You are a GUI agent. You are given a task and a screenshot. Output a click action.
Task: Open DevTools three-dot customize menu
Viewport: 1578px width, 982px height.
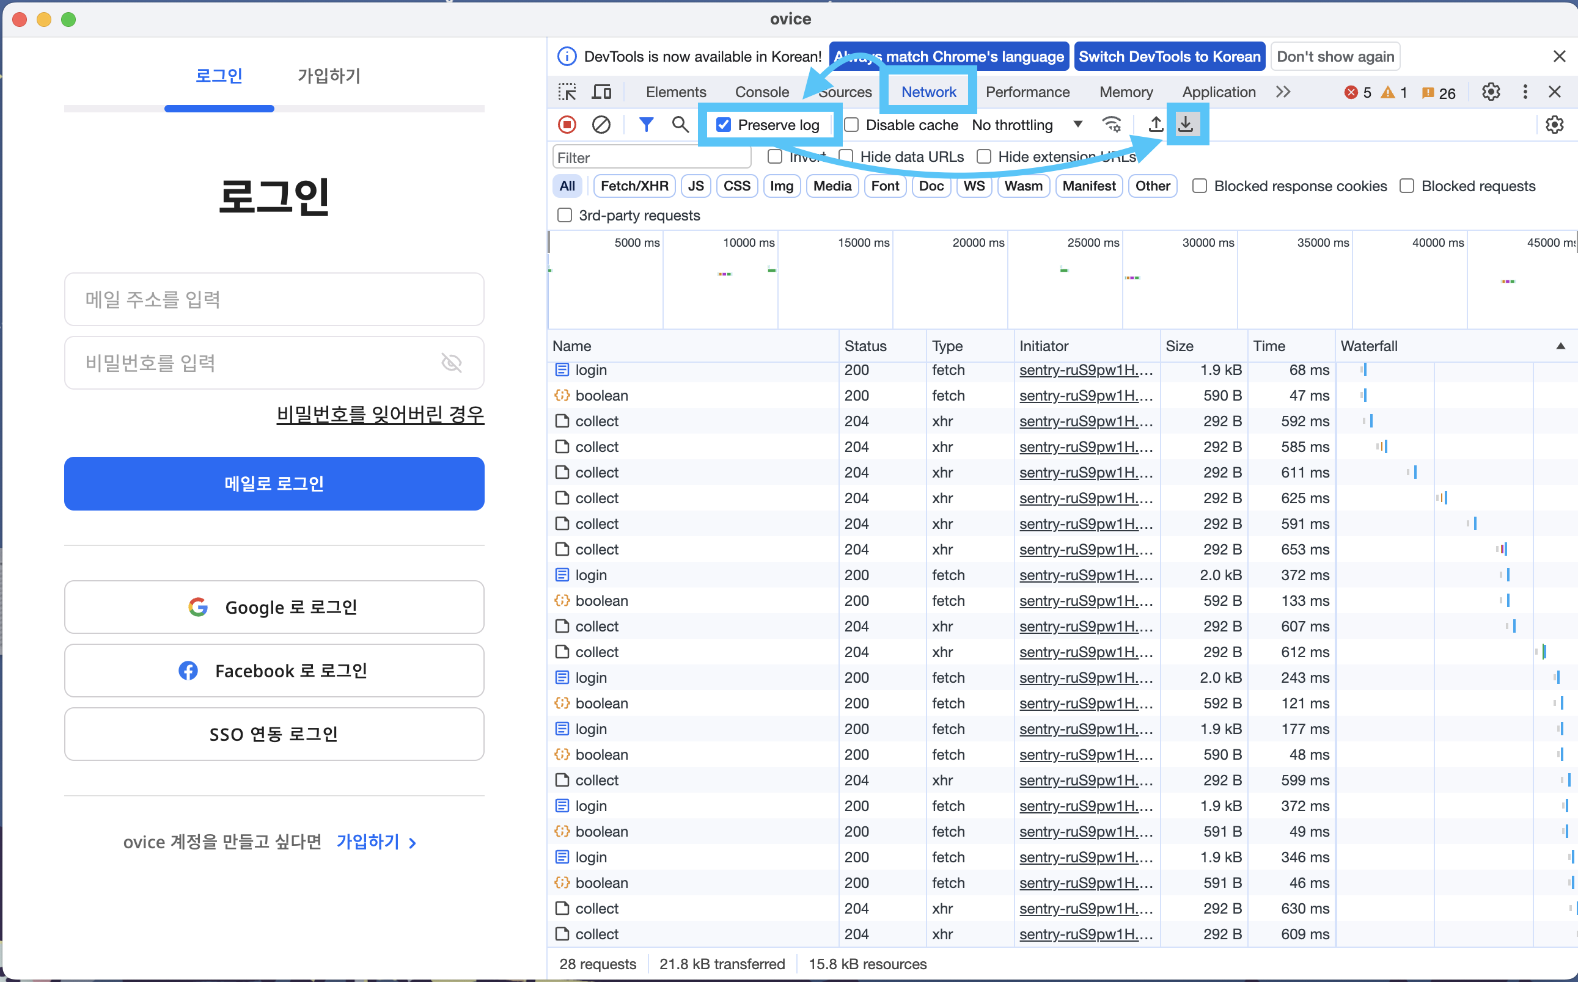(1525, 92)
